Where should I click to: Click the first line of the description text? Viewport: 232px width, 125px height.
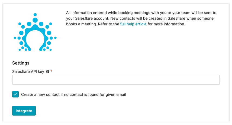(141, 13)
